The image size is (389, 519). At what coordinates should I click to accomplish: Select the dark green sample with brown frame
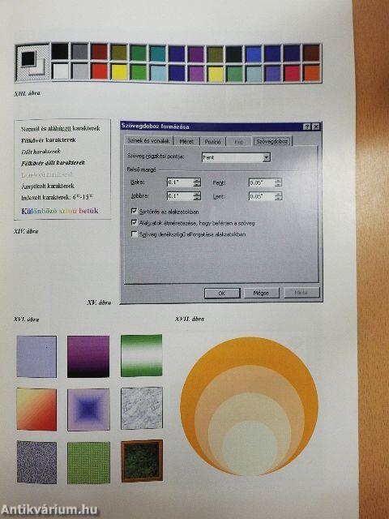(x=142, y=461)
